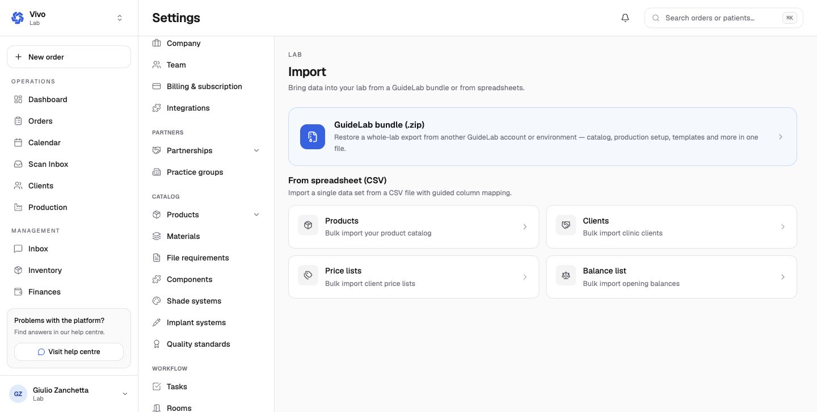This screenshot has height=412, width=817.
Task: Open Implant systems settings
Action: [x=206, y=322]
